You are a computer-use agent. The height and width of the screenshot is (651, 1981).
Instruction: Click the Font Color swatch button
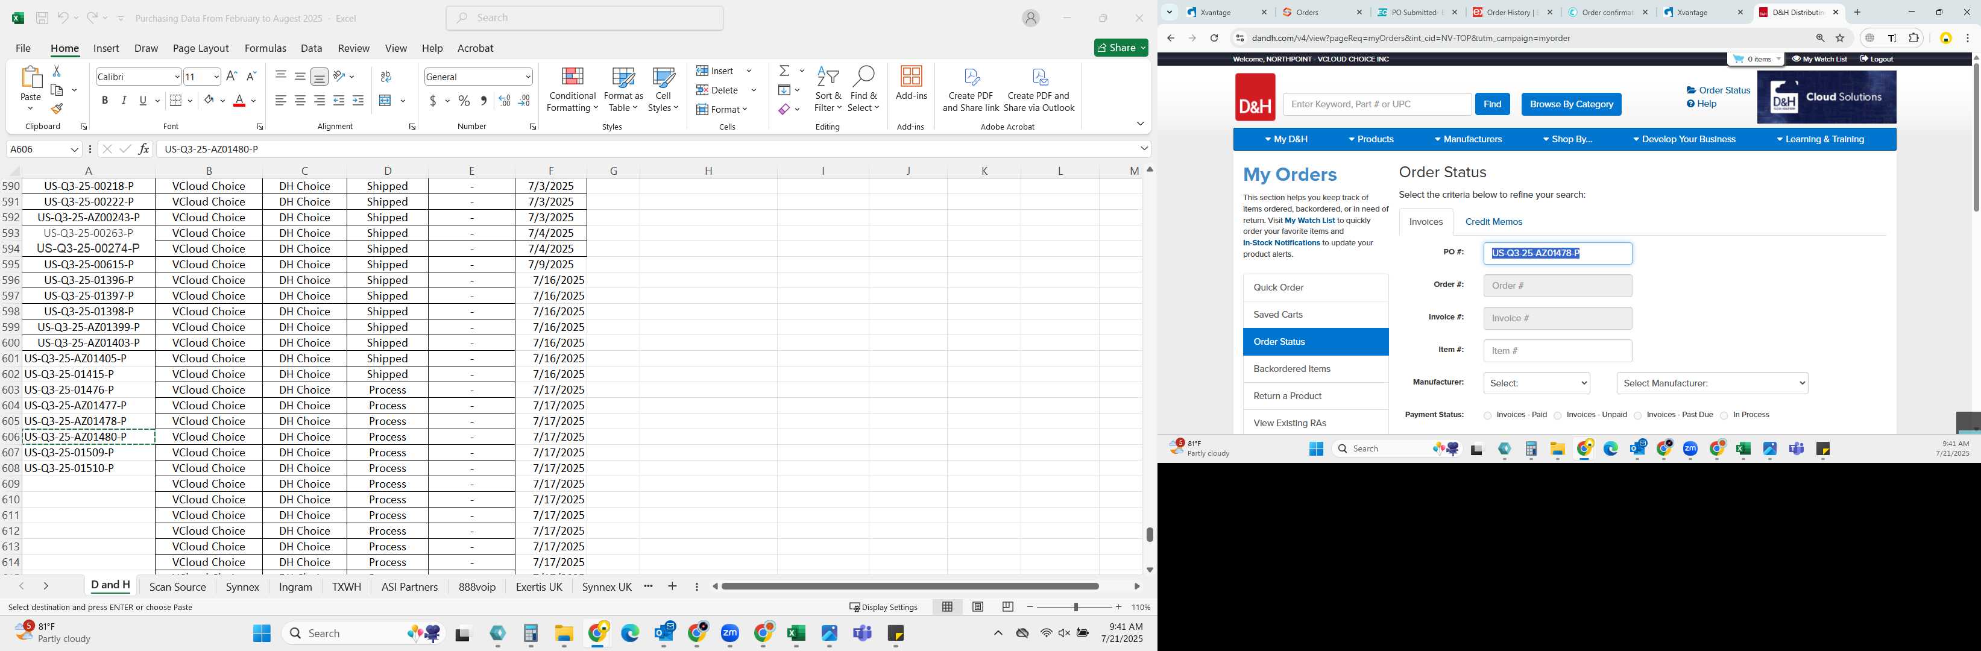tap(239, 101)
